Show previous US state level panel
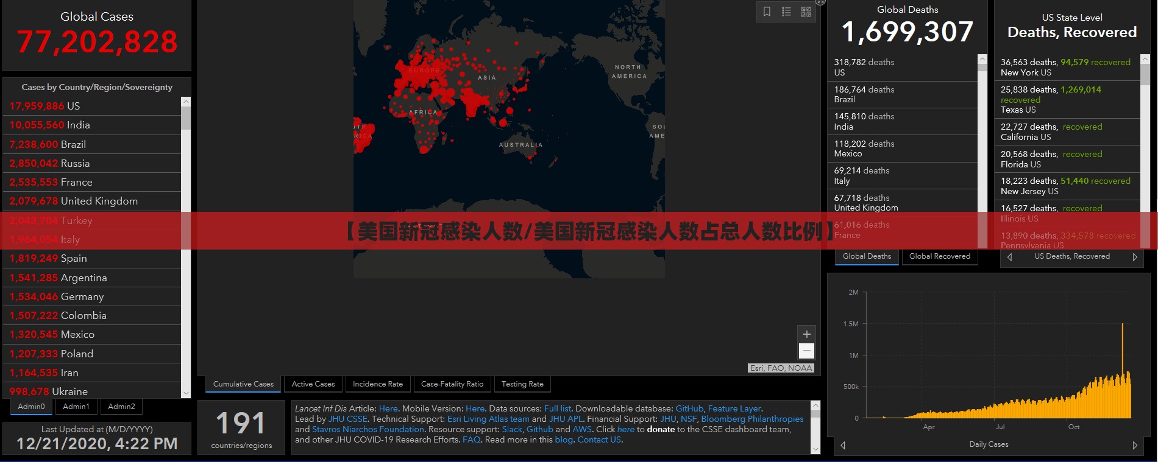 pyautogui.click(x=1010, y=257)
